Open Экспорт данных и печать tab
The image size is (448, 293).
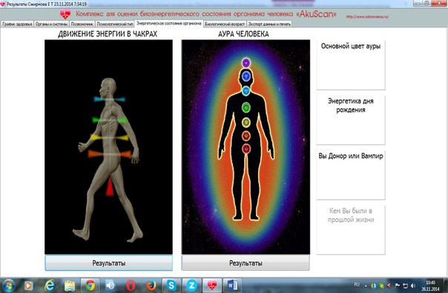pyautogui.click(x=269, y=24)
